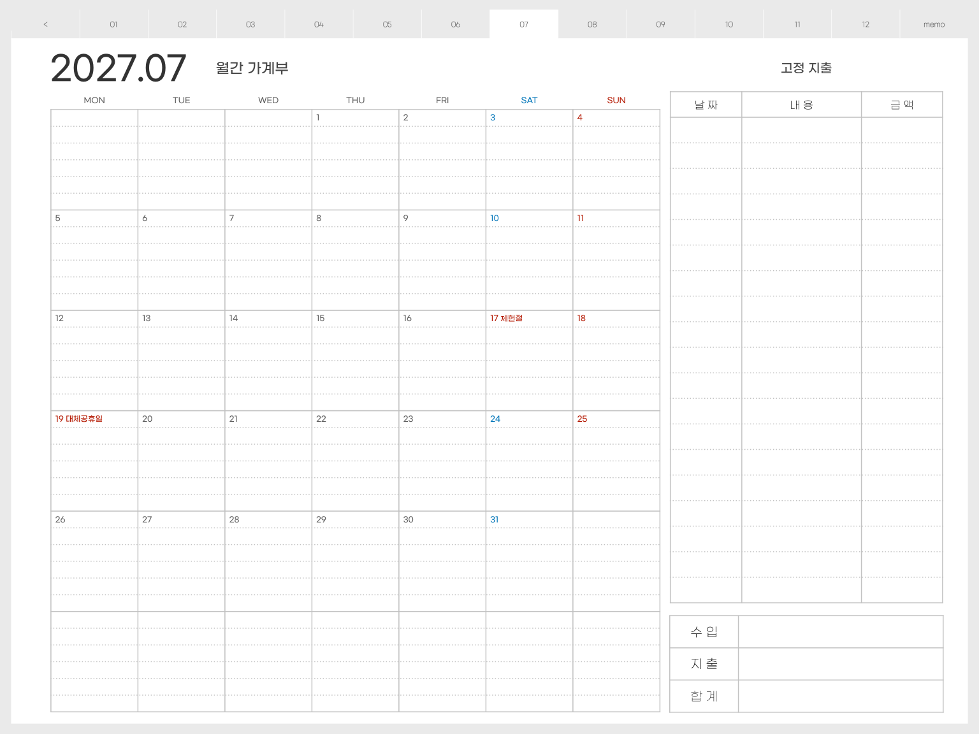Click the 17 제헌절 holiday date
The height and width of the screenshot is (734, 979).
[x=506, y=318]
